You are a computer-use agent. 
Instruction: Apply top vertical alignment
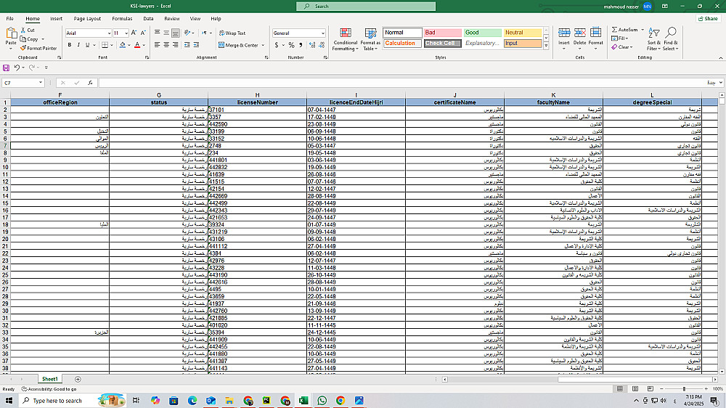click(157, 33)
